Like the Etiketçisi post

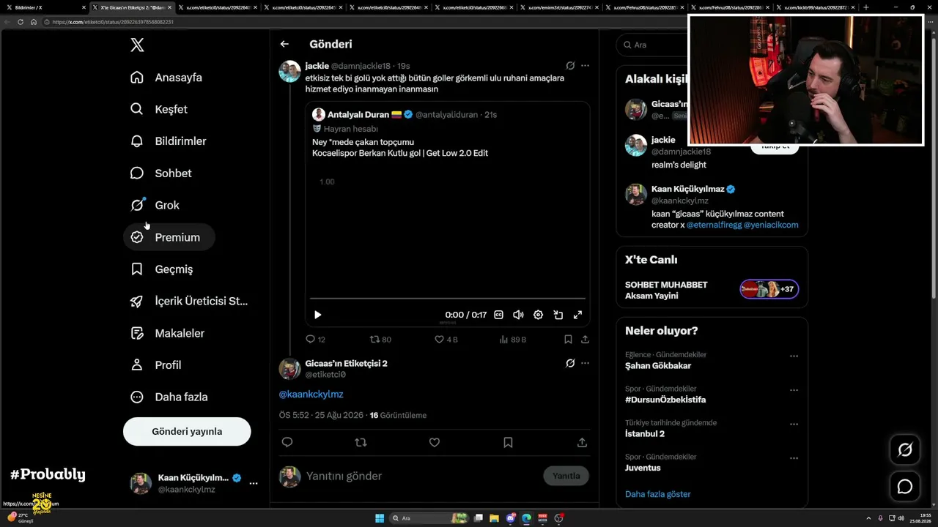pos(435,442)
